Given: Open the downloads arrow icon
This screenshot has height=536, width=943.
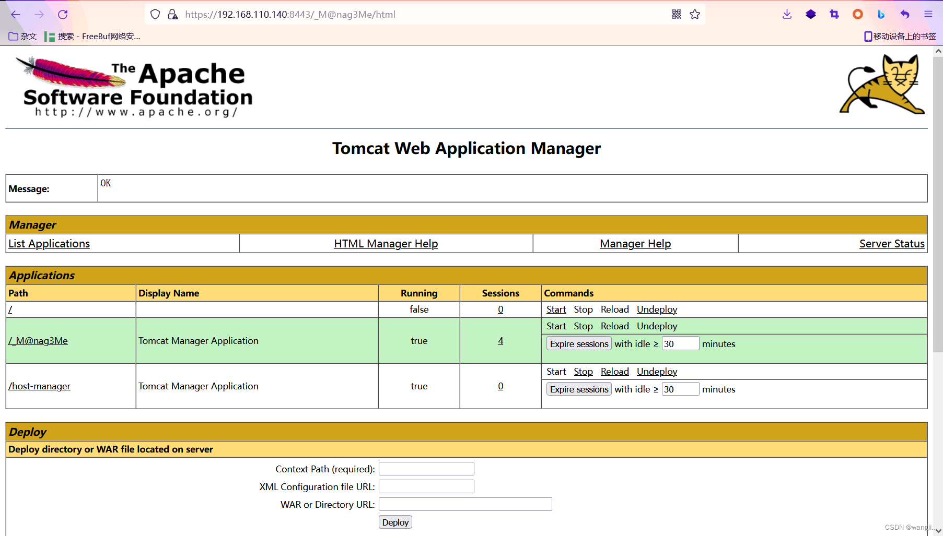Looking at the screenshot, I should tap(787, 15).
